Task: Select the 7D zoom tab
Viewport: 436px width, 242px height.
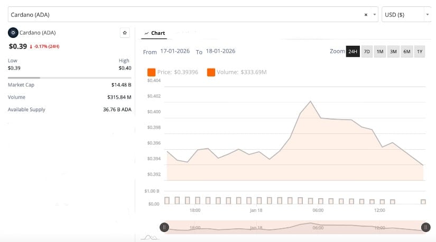Action: [x=367, y=52]
